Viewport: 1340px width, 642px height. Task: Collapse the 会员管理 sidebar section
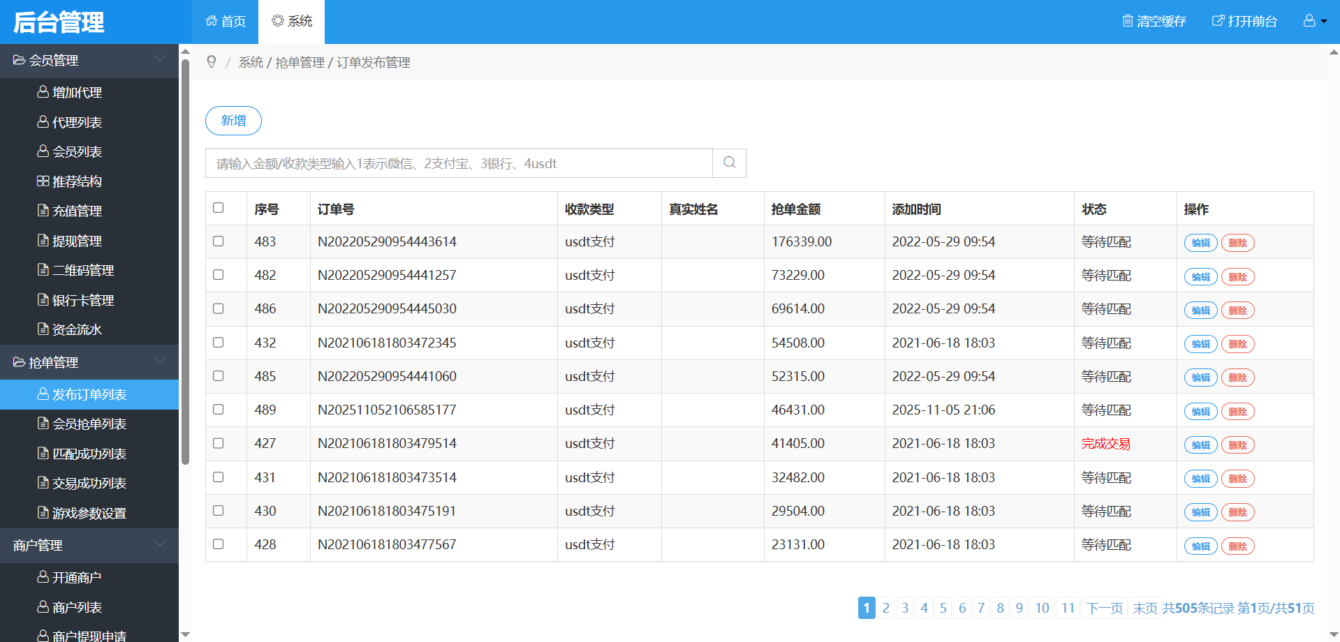pyautogui.click(x=159, y=60)
